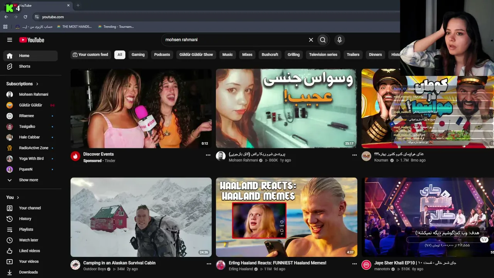Click the Trending - Tournam... bookmark

click(x=116, y=27)
